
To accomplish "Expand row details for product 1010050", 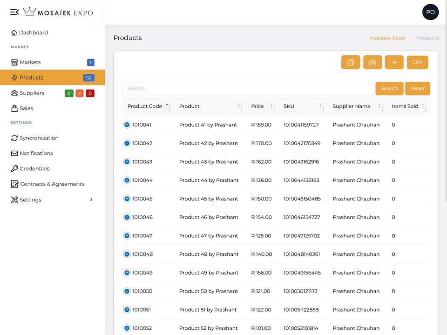I will coord(127,291).
